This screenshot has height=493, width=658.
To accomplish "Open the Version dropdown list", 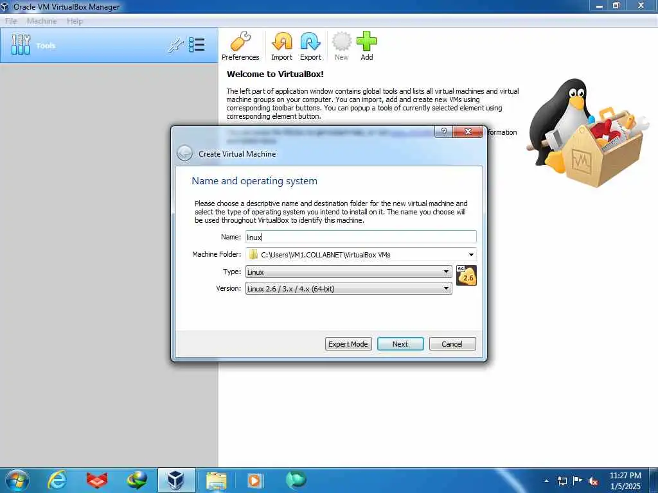I will pos(348,288).
